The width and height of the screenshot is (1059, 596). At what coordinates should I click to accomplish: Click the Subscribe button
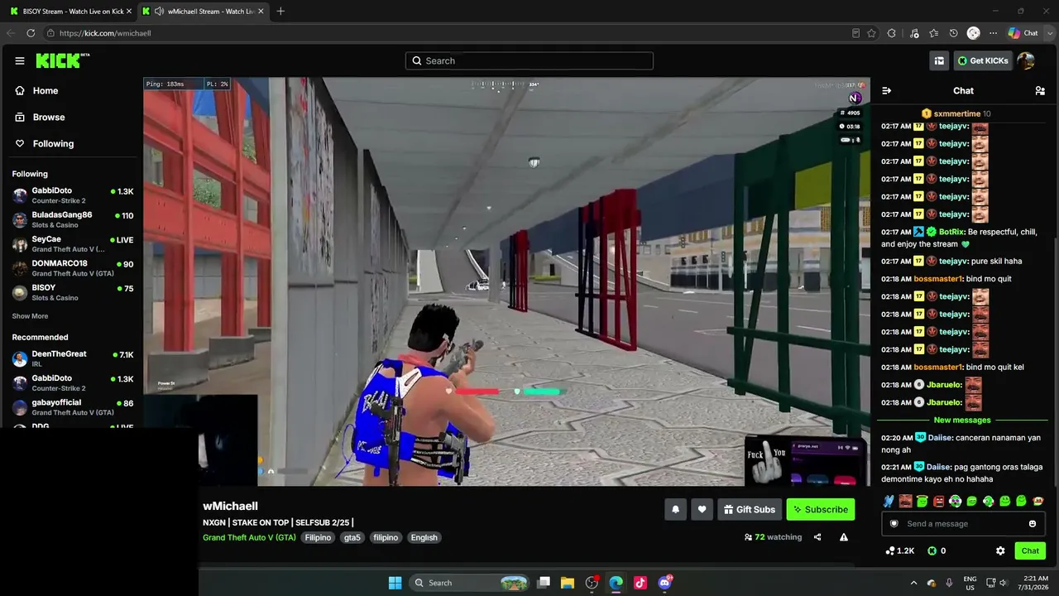click(821, 510)
